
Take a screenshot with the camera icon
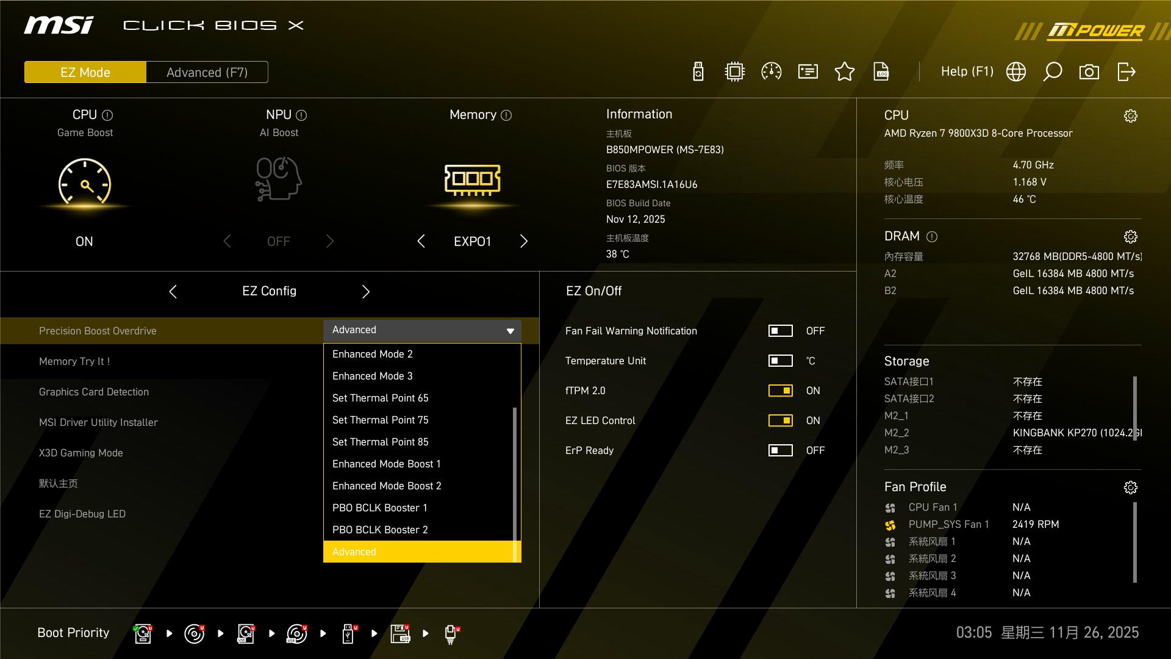pos(1089,72)
